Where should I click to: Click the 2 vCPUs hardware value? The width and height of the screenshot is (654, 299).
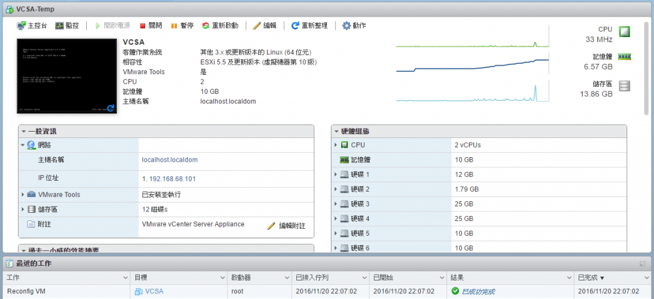[x=468, y=145]
